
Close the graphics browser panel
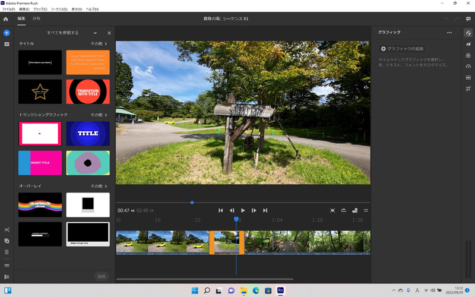pos(109,33)
